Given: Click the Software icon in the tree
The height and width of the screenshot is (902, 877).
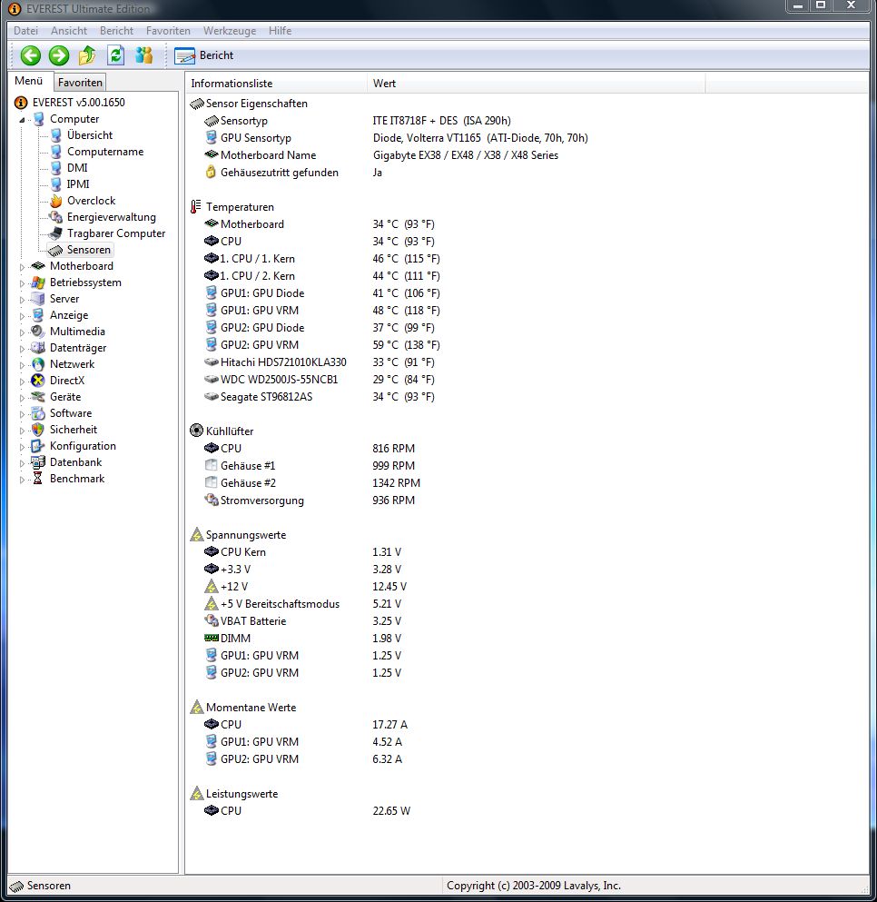Looking at the screenshot, I should [38, 413].
